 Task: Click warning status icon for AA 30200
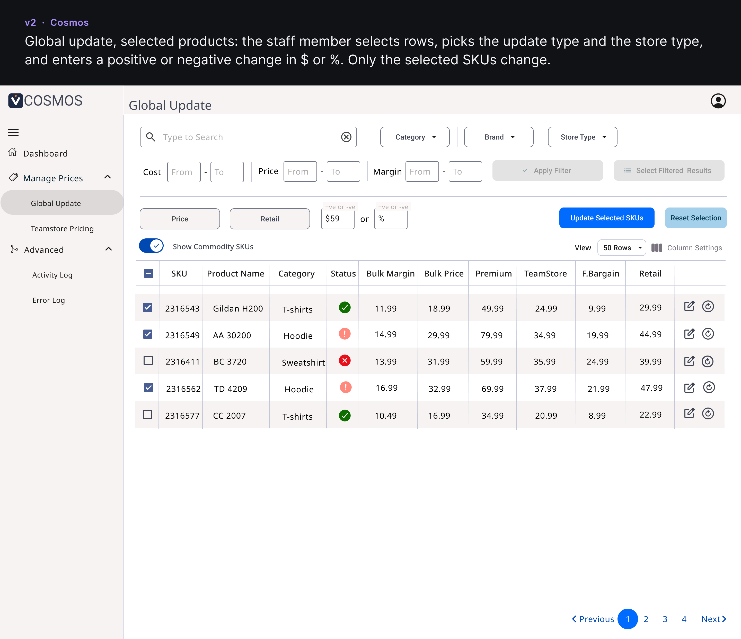click(x=345, y=334)
